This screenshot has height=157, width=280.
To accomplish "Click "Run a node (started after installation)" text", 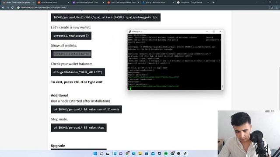I will (80, 101).
